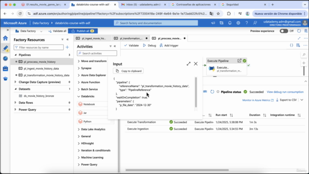This screenshot has height=174, width=309.
Task: Click the Debug button
Action: pos(149,45)
